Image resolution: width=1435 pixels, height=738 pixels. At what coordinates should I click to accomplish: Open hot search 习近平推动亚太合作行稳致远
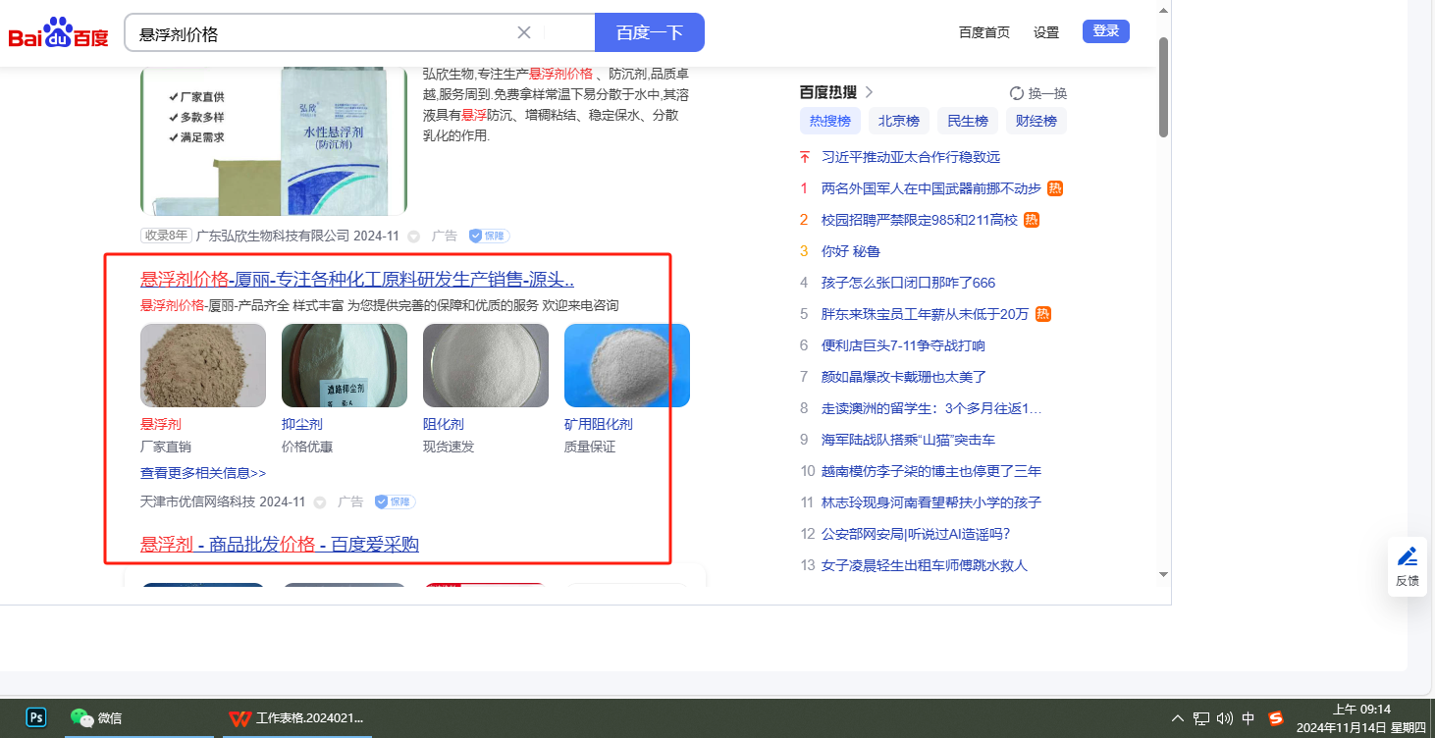[x=911, y=157]
